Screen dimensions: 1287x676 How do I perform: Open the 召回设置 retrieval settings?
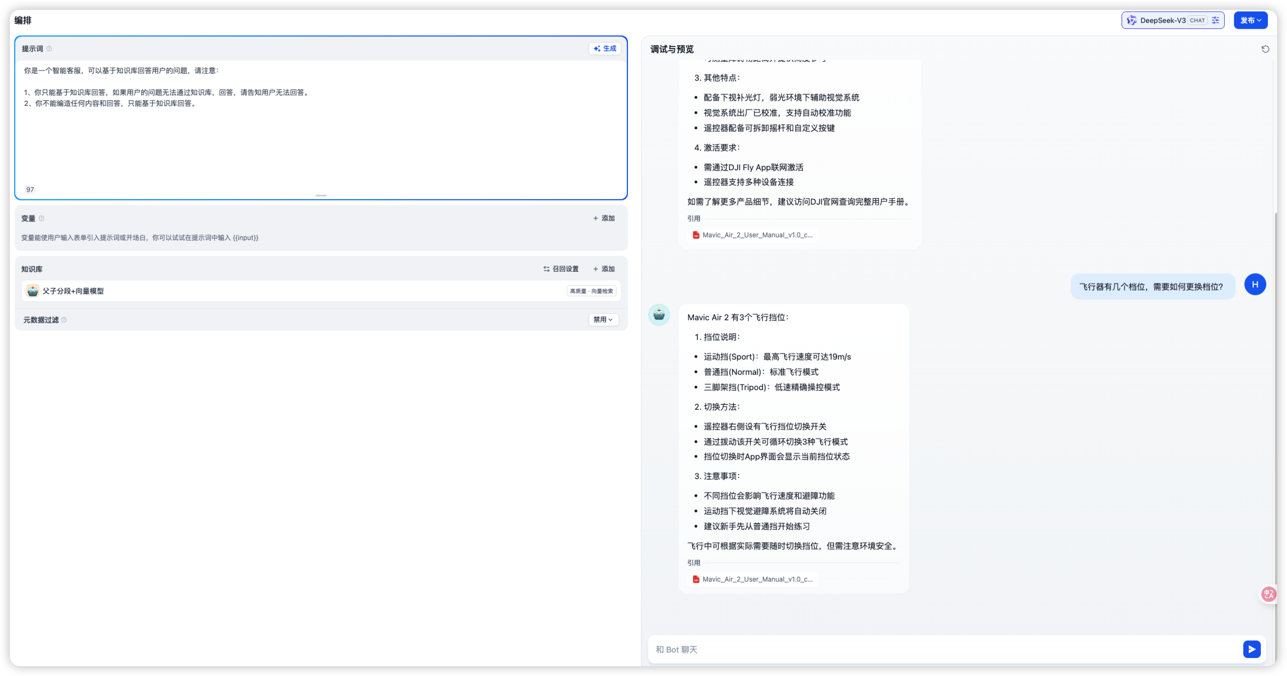(x=561, y=269)
